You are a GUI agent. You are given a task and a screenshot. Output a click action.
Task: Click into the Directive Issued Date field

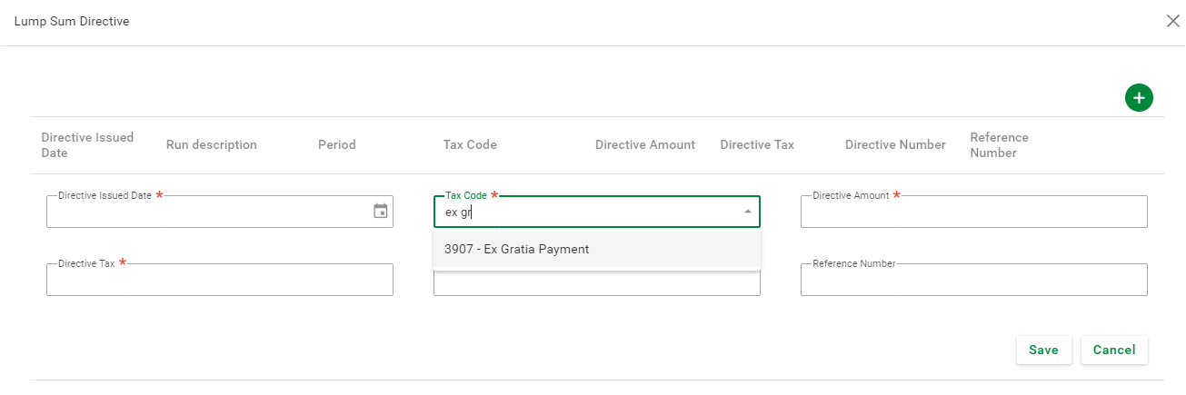coord(209,212)
